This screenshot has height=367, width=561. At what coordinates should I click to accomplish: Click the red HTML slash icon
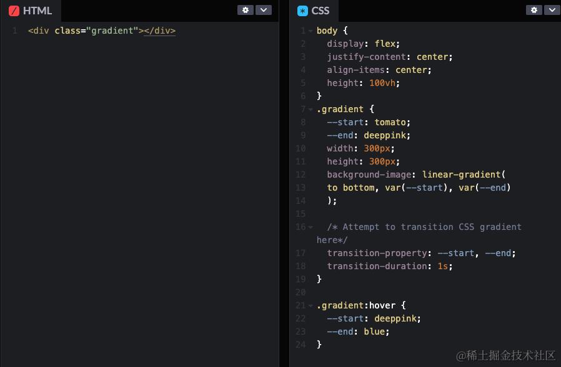(14, 11)
